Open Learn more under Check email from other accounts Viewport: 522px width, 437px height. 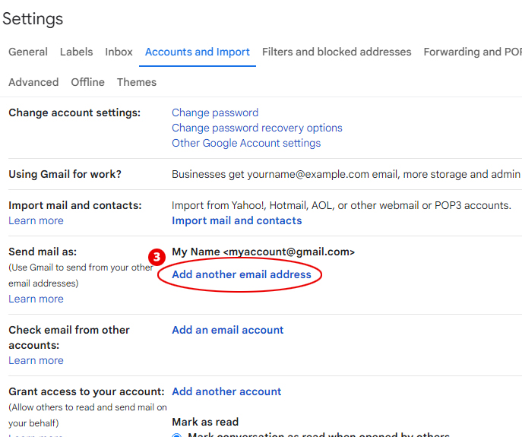click(36, 360)
